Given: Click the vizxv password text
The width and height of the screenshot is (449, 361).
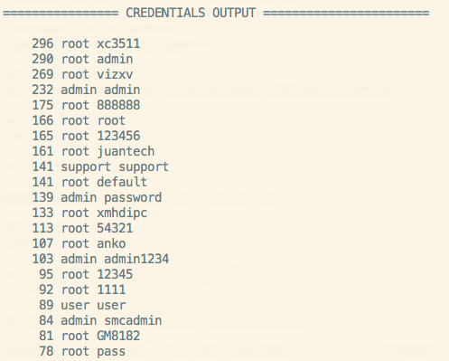Looking at the screenshot, I should pyautogui.click(x=115, y=74).
